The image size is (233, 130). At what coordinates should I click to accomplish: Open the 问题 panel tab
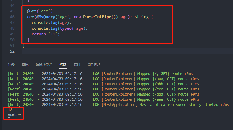11,65
